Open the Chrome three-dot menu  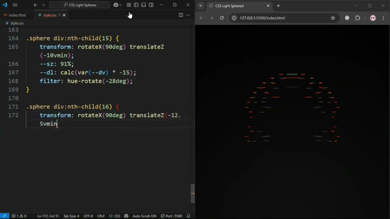(383, 18)
